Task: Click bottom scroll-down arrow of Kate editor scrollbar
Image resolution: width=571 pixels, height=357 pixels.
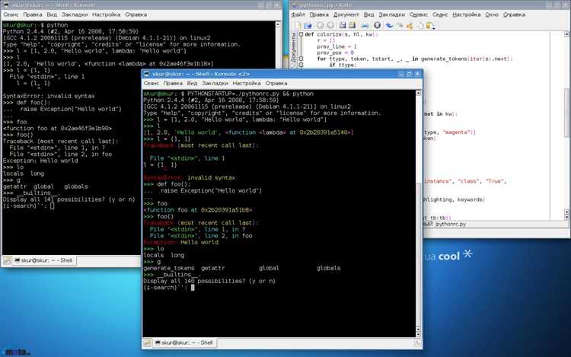Action: coord(566,217)
